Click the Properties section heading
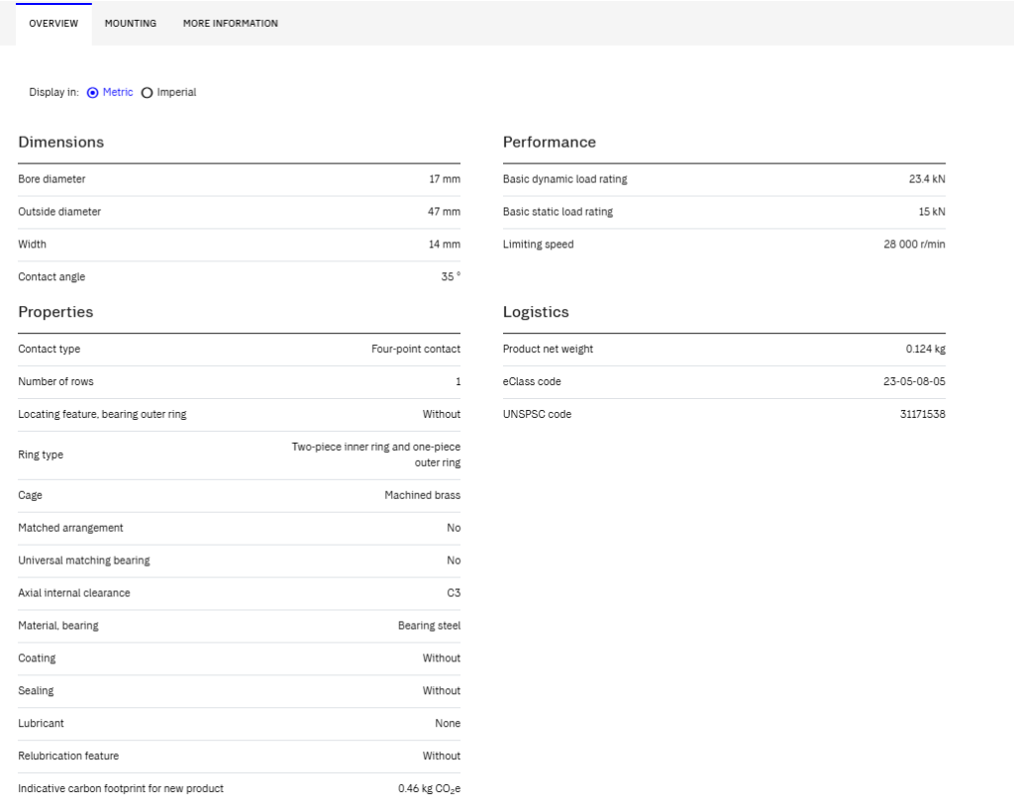Screen dimensions: 1014x809 tap(55, 312)
